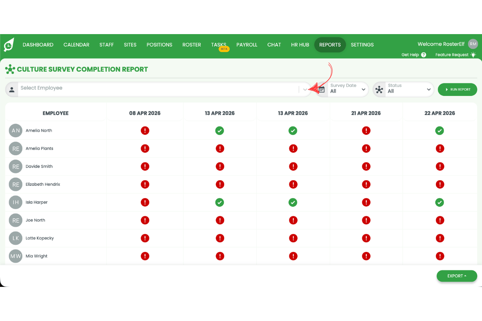Open the RM profile avatar
This screenshot has width=482, height=321.
click(x=473, y=44)
